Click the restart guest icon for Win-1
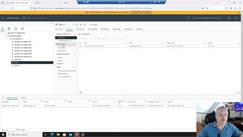Image resolution: width=243 pixels, height=137 pixels. pos(77,25)
